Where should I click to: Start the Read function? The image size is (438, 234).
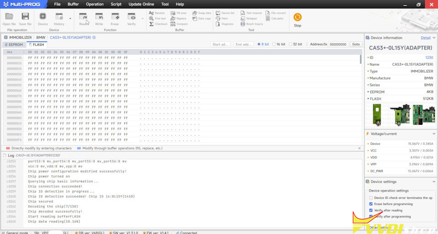click(x=83, y=19)
